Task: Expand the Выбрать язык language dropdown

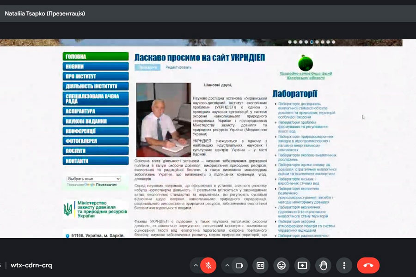Action: tap(94, 179)
